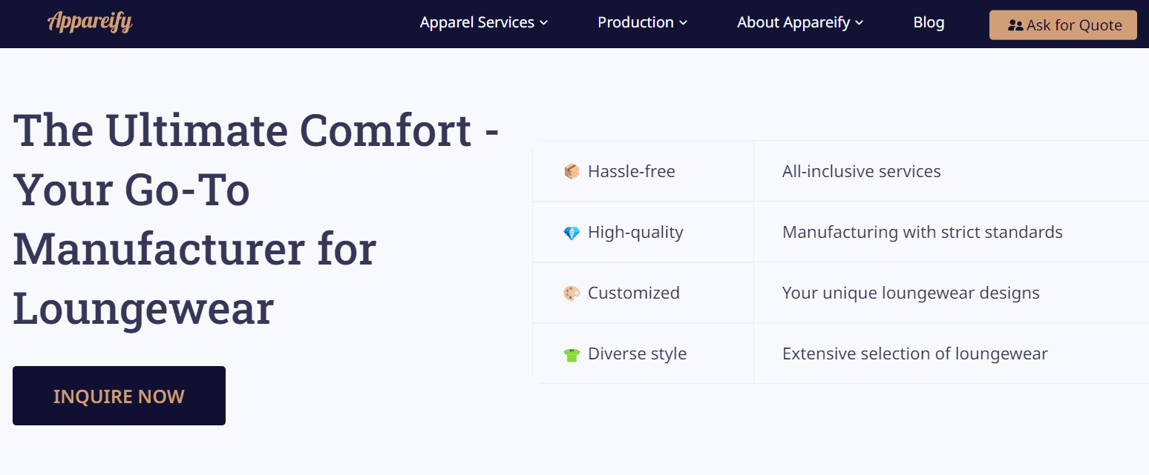Viewport: 1149px width, 475px height.
Task: Click the INQUIRE NOW button
Action: pos(119,396)
